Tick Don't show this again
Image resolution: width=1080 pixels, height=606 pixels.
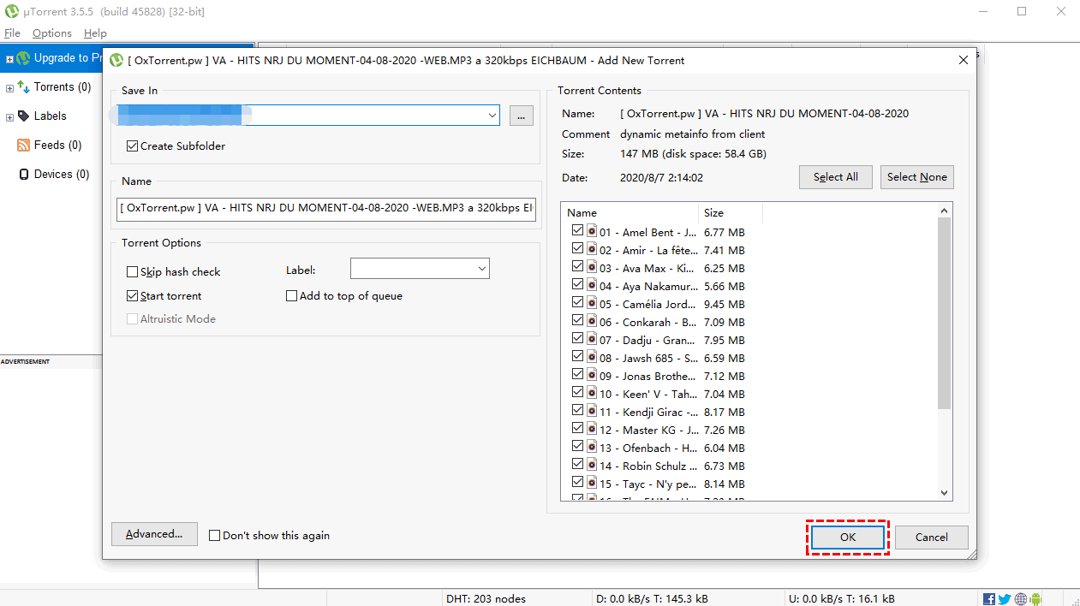pyautogui.click(x=215, y=536)
